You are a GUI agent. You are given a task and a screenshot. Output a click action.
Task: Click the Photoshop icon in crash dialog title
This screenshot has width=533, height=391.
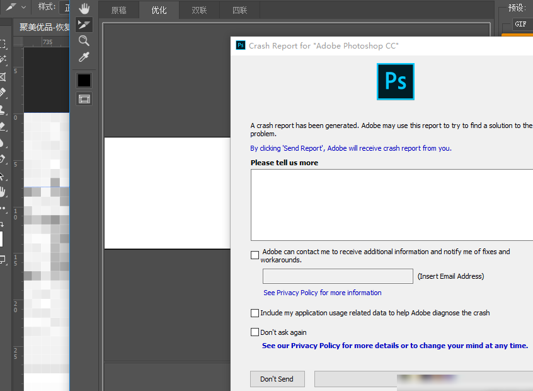pos(241,45)
